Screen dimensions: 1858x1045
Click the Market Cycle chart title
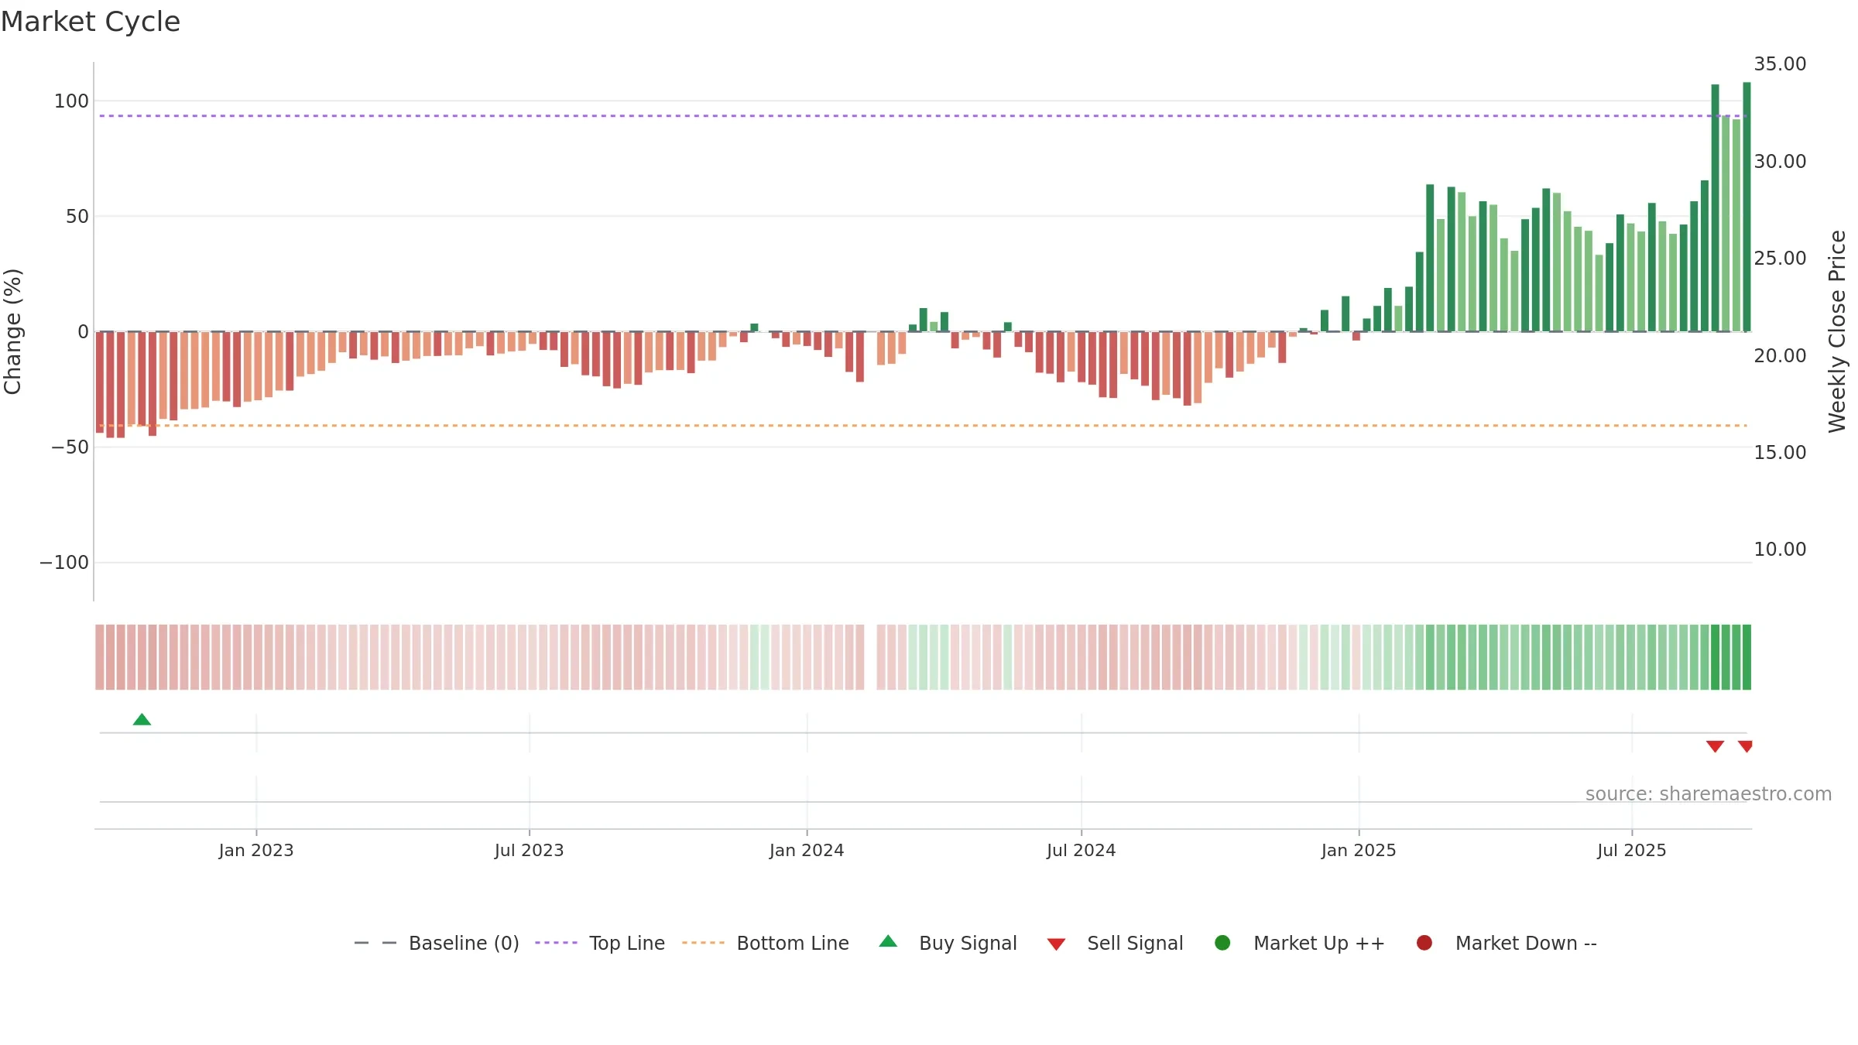click(x=91, y=22)
